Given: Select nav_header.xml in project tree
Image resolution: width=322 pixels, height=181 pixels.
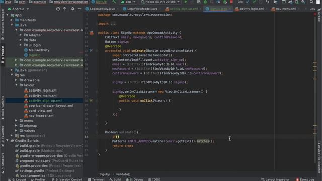Looking at the screenshot, I should [41, 115].
